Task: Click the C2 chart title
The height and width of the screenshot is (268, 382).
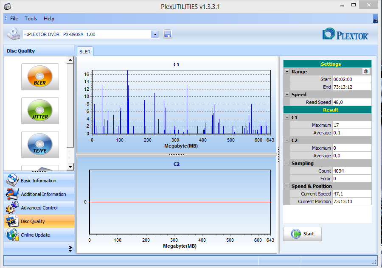Action: coord(177,164)
